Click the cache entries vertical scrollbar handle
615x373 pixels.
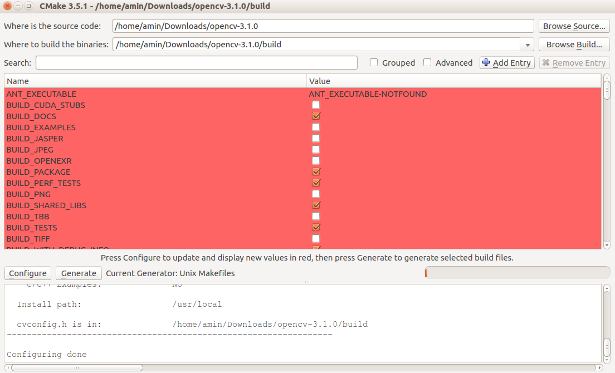[607, 90]
